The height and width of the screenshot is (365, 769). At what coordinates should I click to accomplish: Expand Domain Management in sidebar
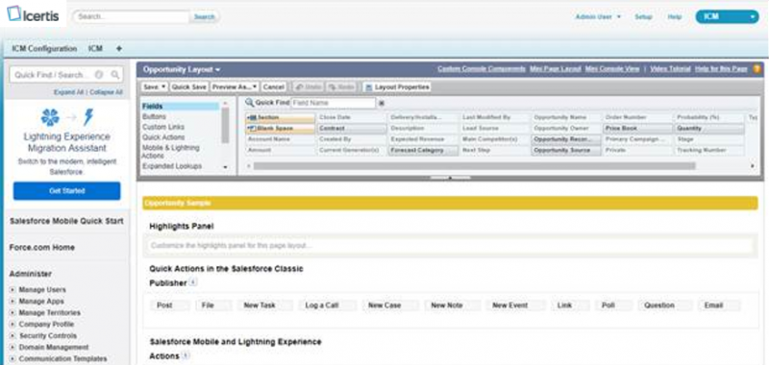click(12, 347)
